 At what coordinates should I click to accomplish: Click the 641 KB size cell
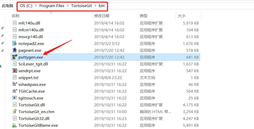pyautogui.click(x=192, y=57)
